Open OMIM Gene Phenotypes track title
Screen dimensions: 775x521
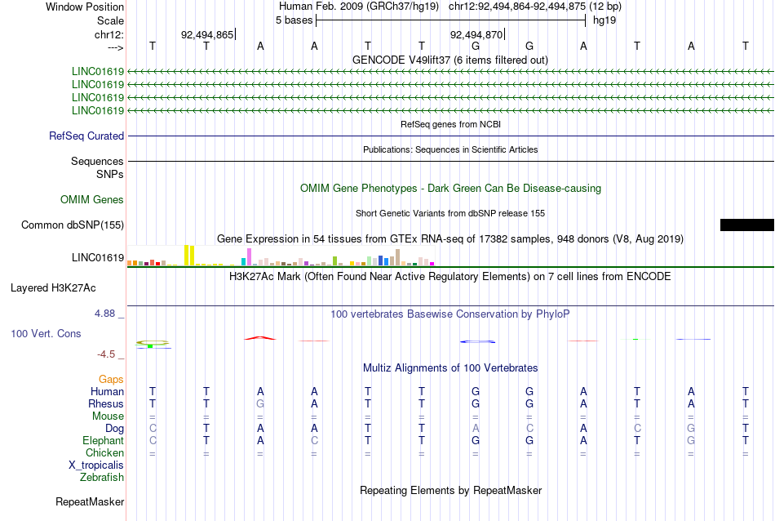(x=450, y=189)
